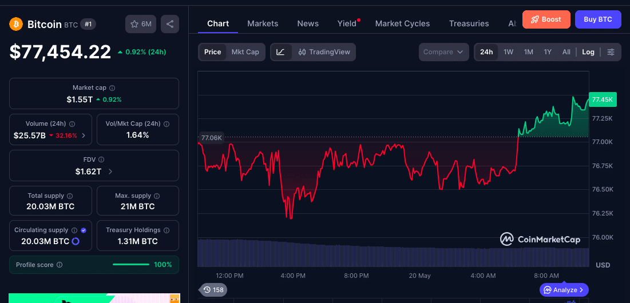
Task: Set chart range to 24h
Action: tap(486, 52)
